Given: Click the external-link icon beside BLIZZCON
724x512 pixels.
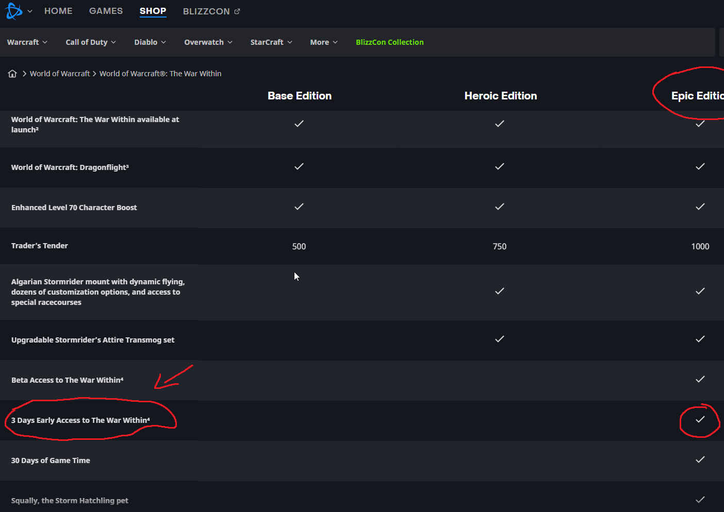Looking at the screenshot, I should 237,11.
